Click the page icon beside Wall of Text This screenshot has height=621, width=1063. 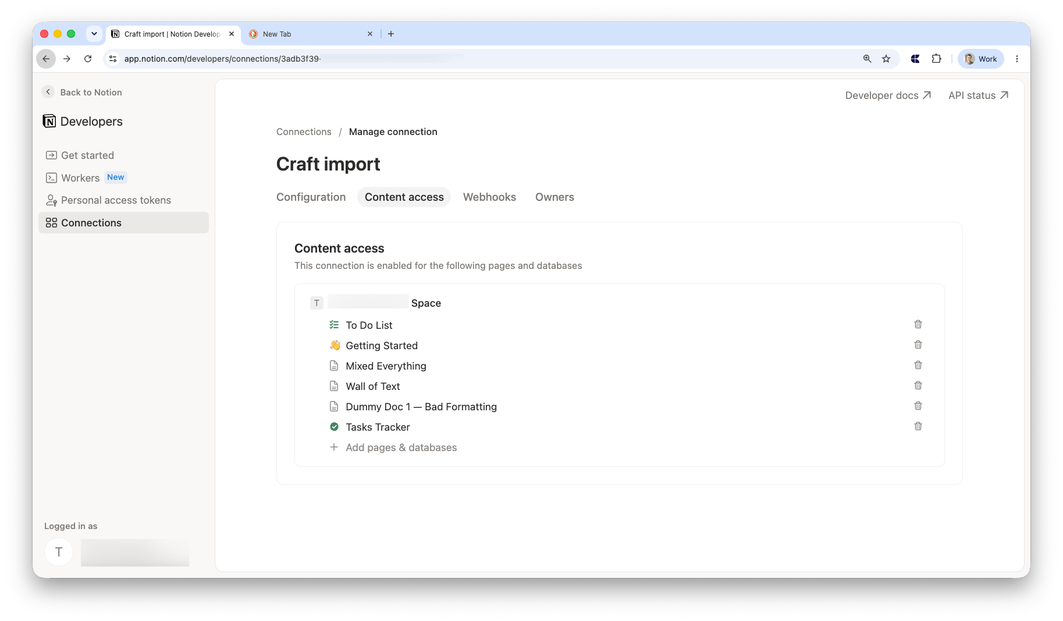[334, 386]
